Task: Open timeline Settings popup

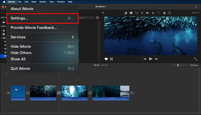Action: [194, 65]
